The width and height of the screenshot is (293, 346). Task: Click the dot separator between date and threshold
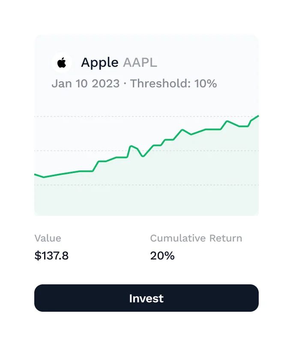tap(125, 84)
